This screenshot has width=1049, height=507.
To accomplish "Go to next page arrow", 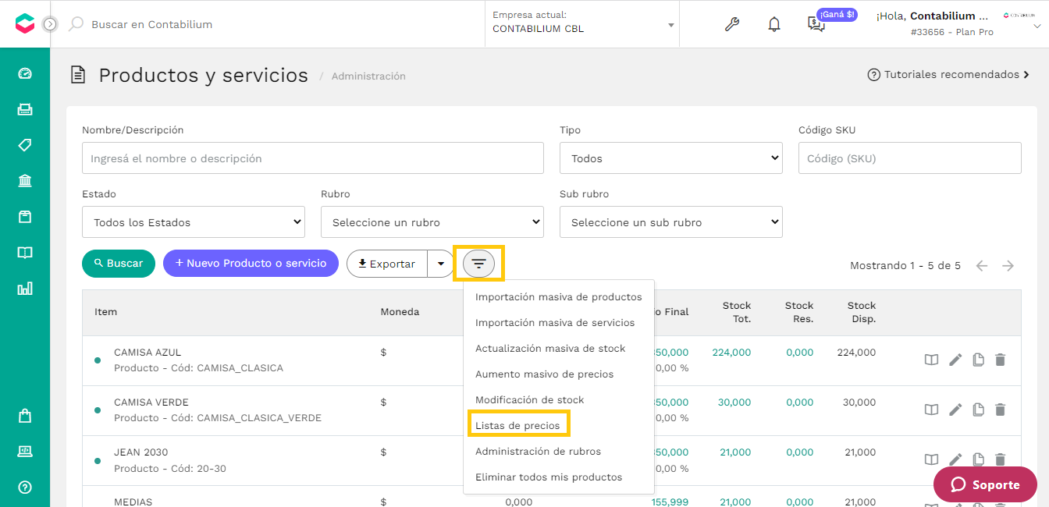I will click(1008, 266).
